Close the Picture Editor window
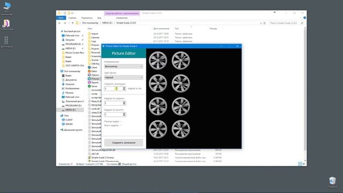Image resolution: width=343 pixels, height=193 pixels. pos(237,46)
